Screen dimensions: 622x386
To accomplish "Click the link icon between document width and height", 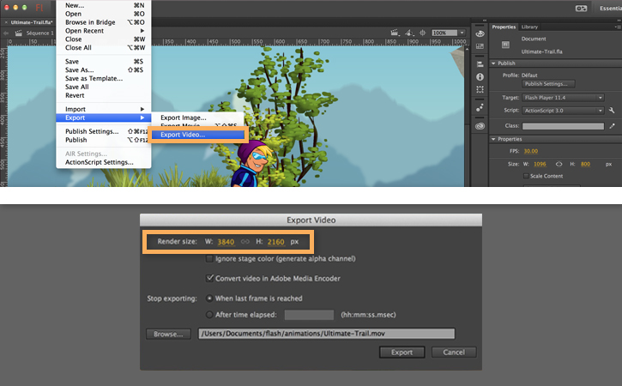I will [x=559, y=164].
